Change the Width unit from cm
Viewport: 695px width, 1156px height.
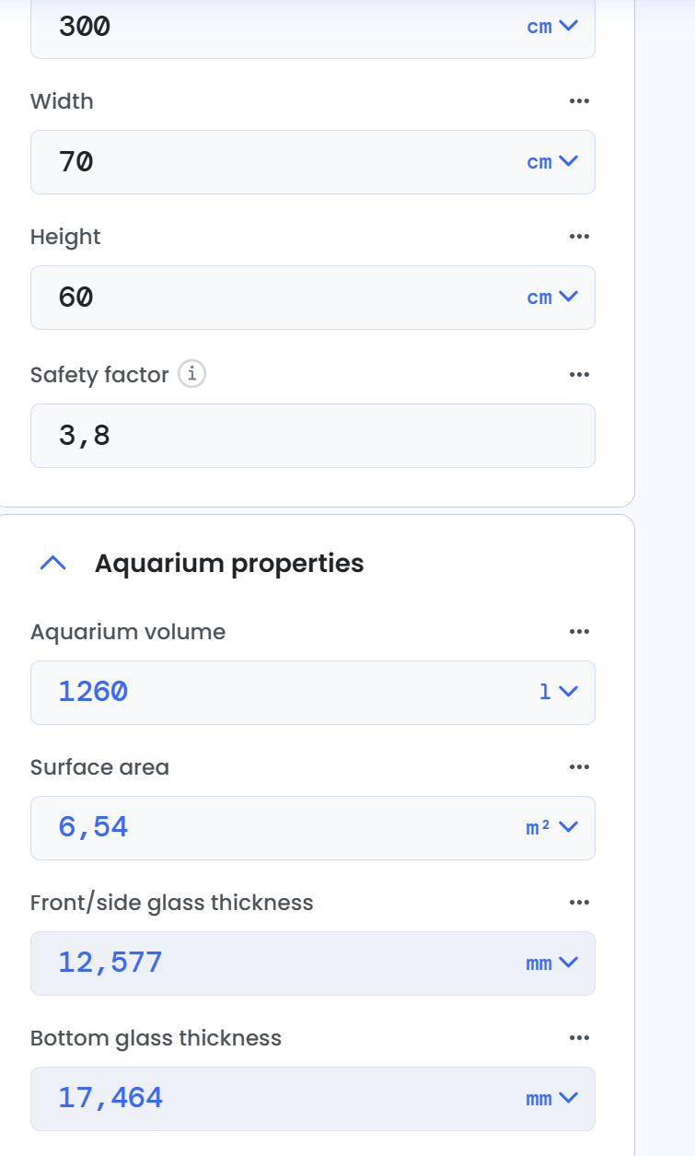click(x=552, y=162)
